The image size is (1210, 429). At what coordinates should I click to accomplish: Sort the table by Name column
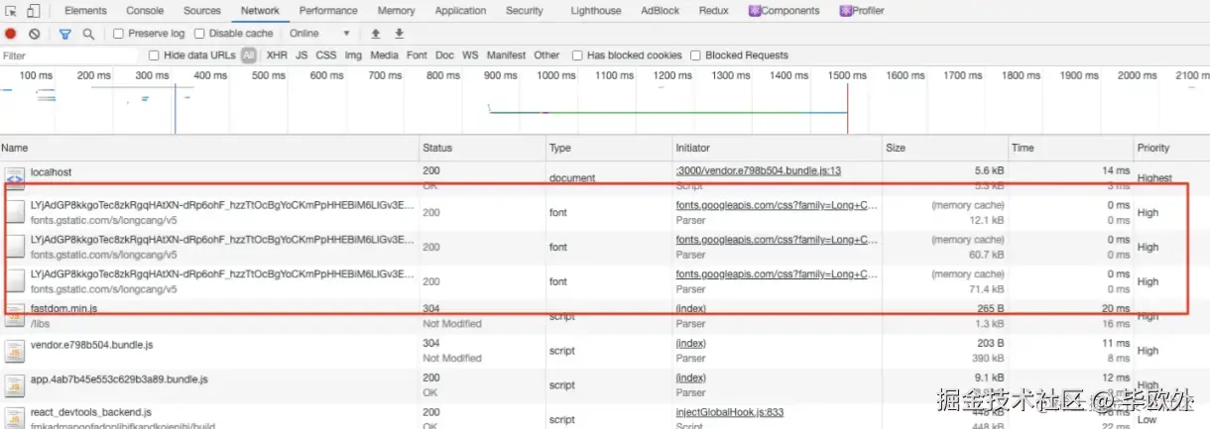208,148
